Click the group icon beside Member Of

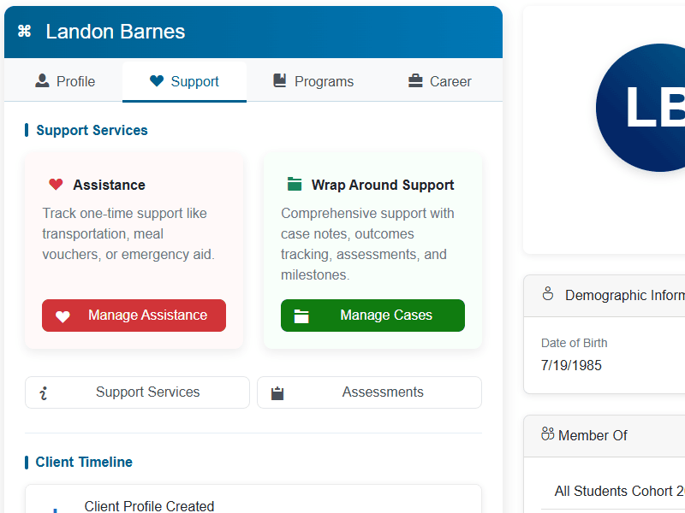(x=548, y=434)
